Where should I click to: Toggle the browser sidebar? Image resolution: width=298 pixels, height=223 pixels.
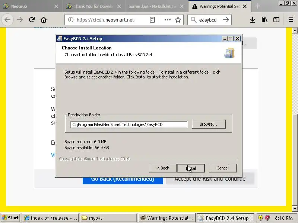pos(276,20)
